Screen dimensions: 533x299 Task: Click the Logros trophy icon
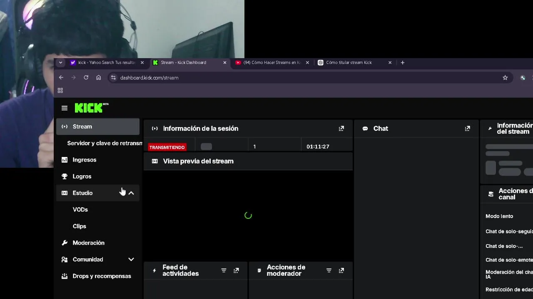65,176
